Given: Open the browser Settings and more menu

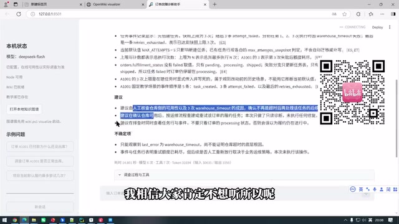Looking at the screenshot, I should [382, 14].
